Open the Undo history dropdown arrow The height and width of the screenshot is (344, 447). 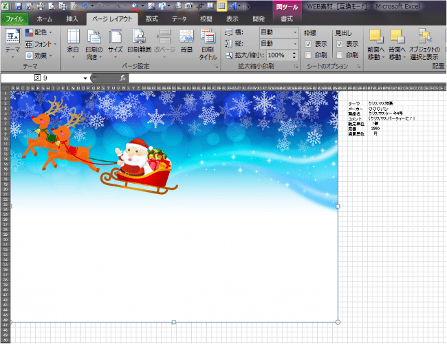click(x=91, y=6)
